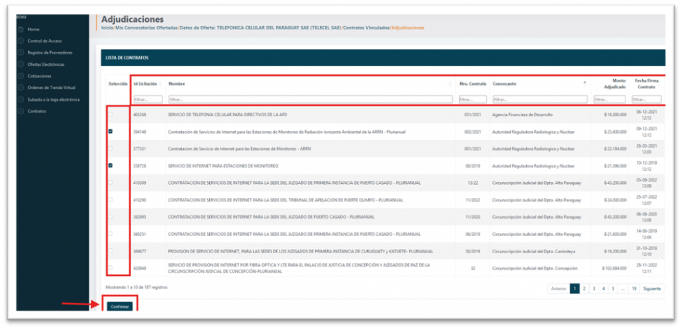Screen dimensions: 682x329
Task: Click the Confirmar button
Action: click(x=120, y=306)
